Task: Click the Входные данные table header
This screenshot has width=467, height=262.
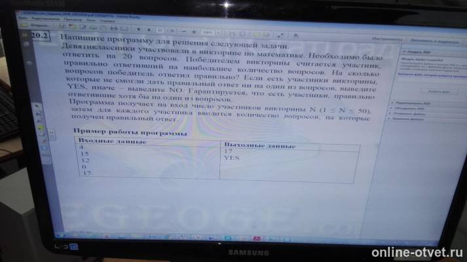Action: [x=112, y=141]
